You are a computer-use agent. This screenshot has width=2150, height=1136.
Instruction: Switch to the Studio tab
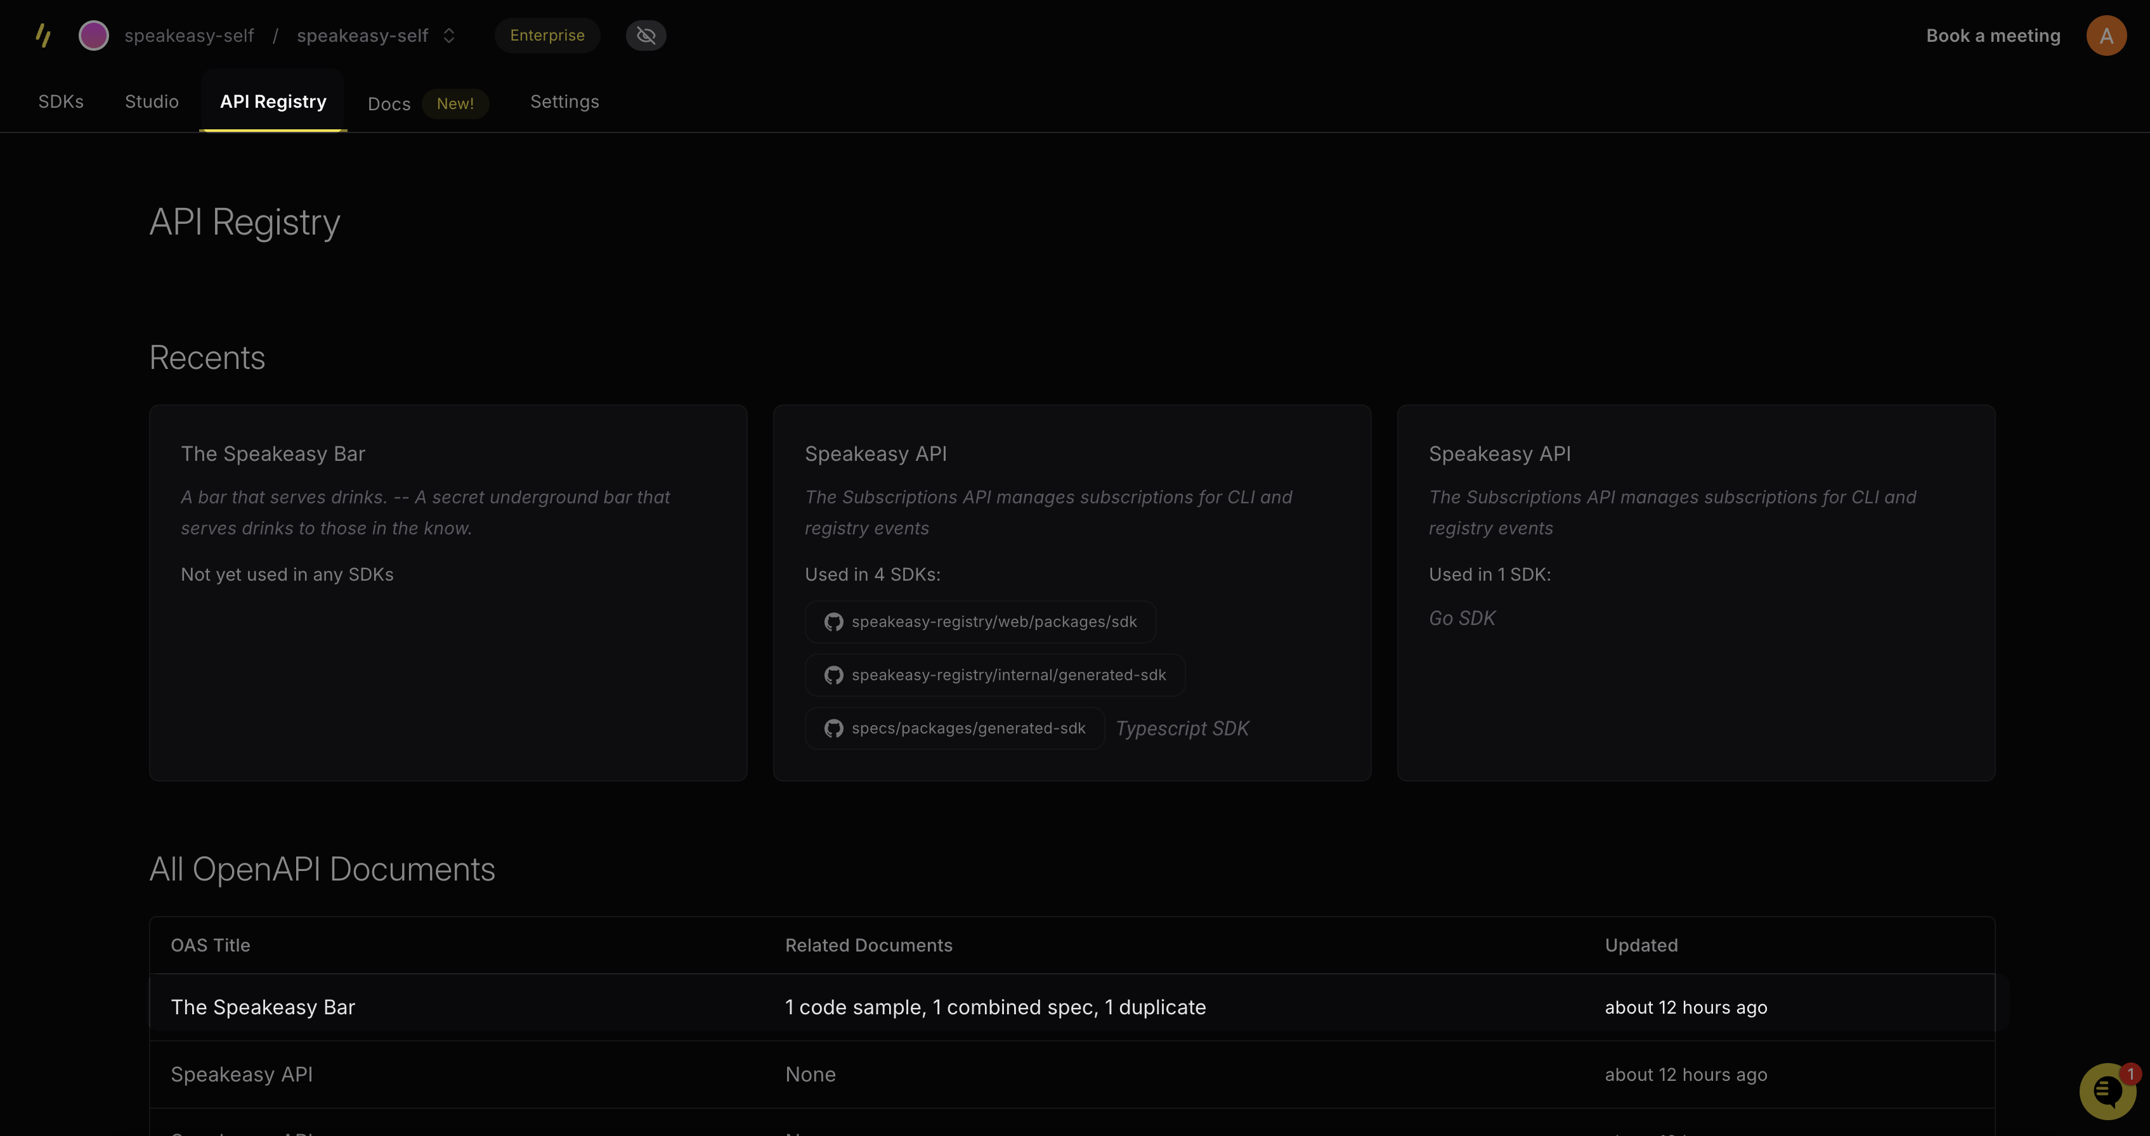point(152,102)
